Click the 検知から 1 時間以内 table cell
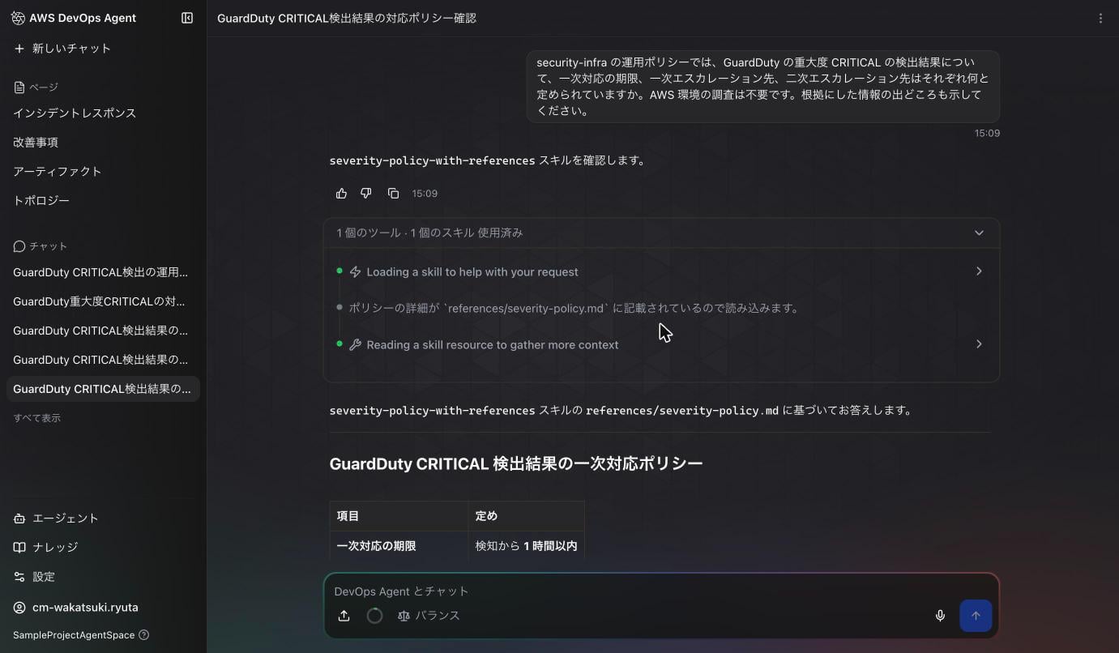Viewport: 1119px width, 653px height. (526, 546)
